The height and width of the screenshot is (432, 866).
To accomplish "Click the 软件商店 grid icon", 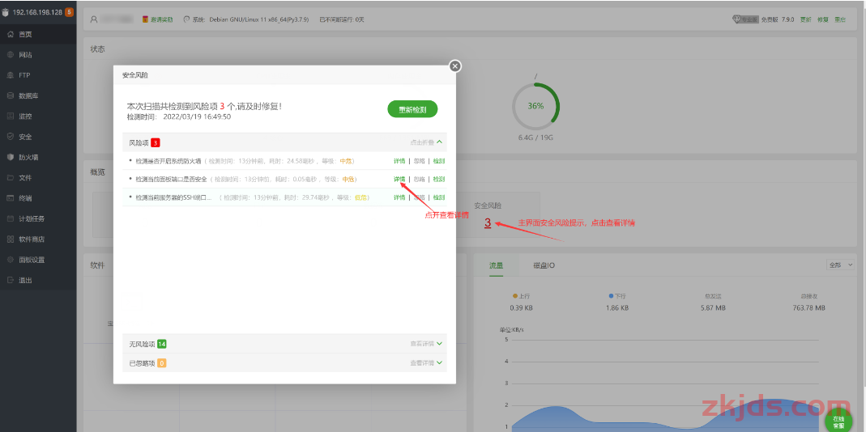I will (x=10, y=239).
